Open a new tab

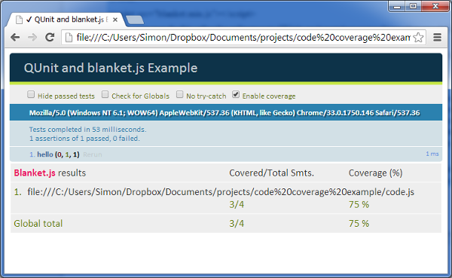pos(135,20)
